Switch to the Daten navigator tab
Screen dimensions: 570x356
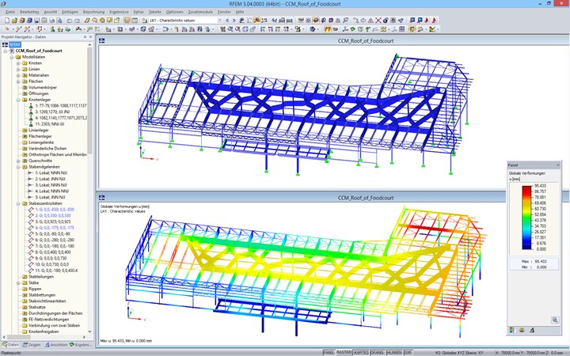[x=10, y=345]
